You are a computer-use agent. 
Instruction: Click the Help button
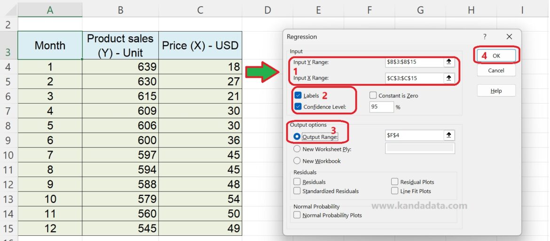point(496,91)
